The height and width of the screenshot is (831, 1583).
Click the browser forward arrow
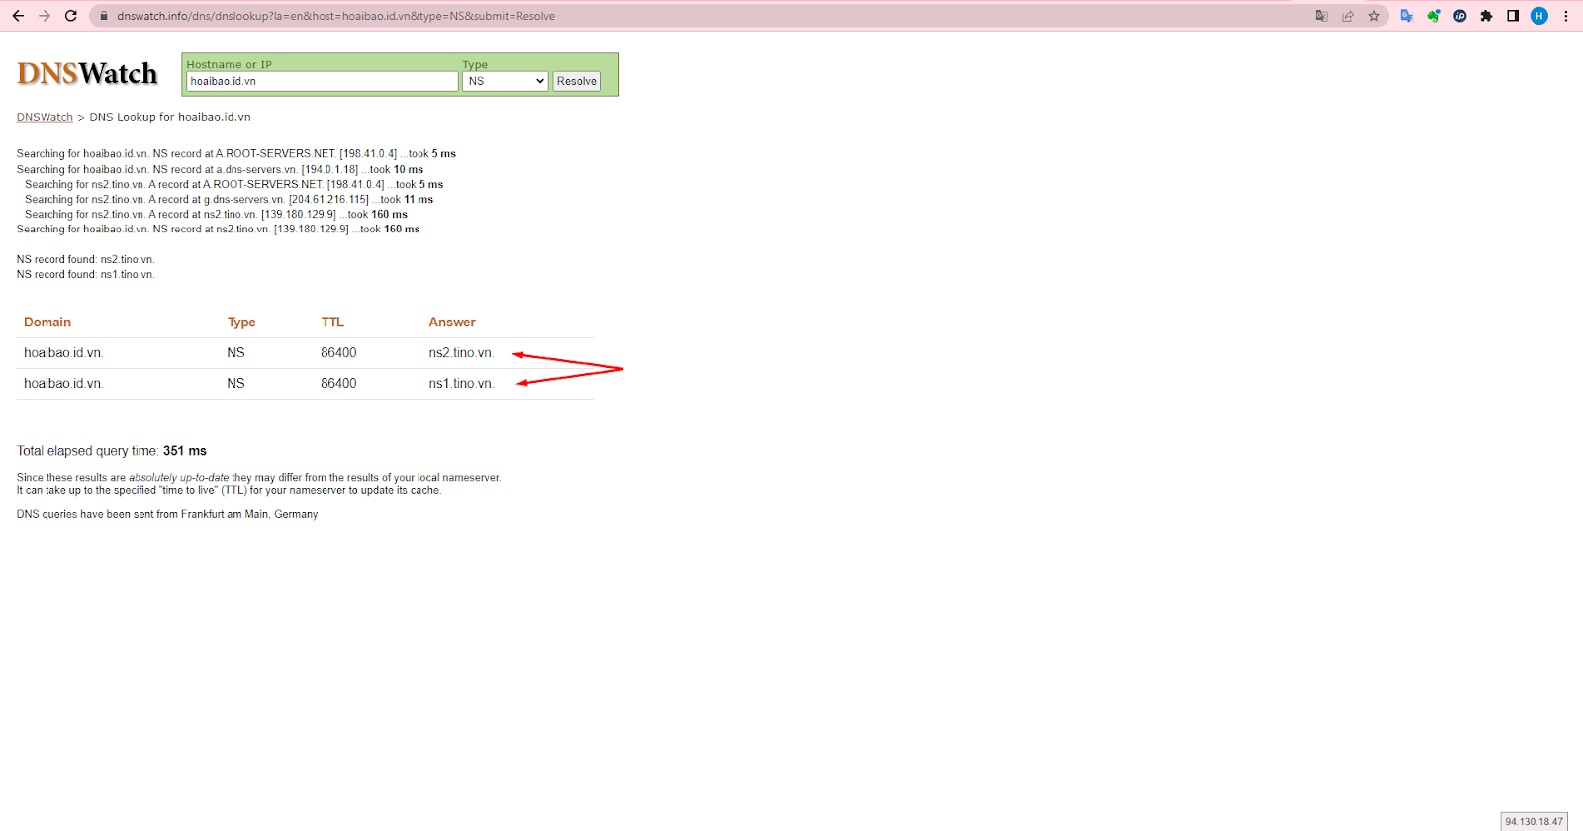coord(45,16)
